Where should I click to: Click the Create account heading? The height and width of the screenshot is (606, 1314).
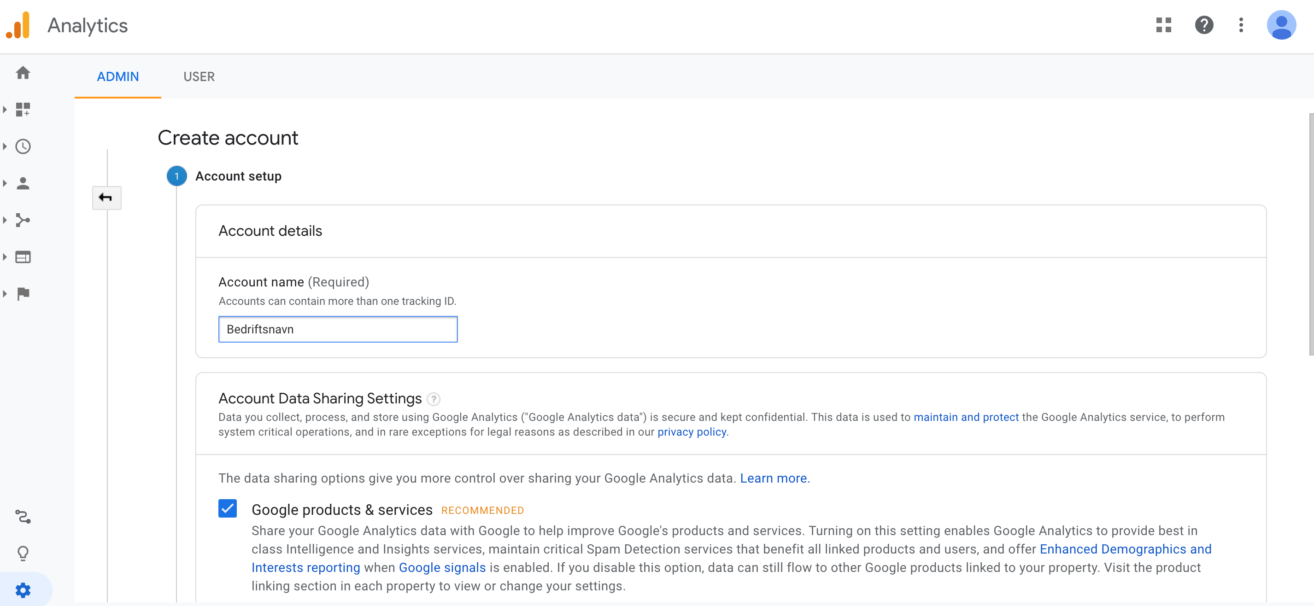(x=228, y=138)
